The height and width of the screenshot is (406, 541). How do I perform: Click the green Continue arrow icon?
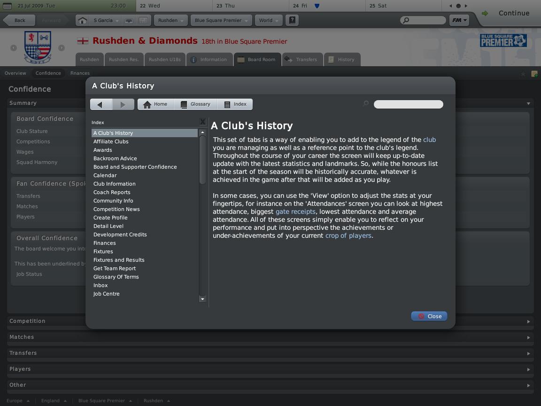485,13
